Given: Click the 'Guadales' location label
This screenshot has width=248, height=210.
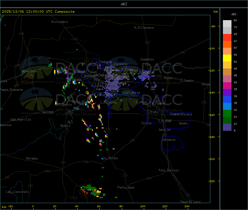Looking at the screenshot, I should (x=147, y=59).
